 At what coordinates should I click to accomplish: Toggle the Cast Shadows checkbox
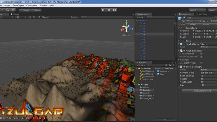pyautogui.click(x=201, y=54)
